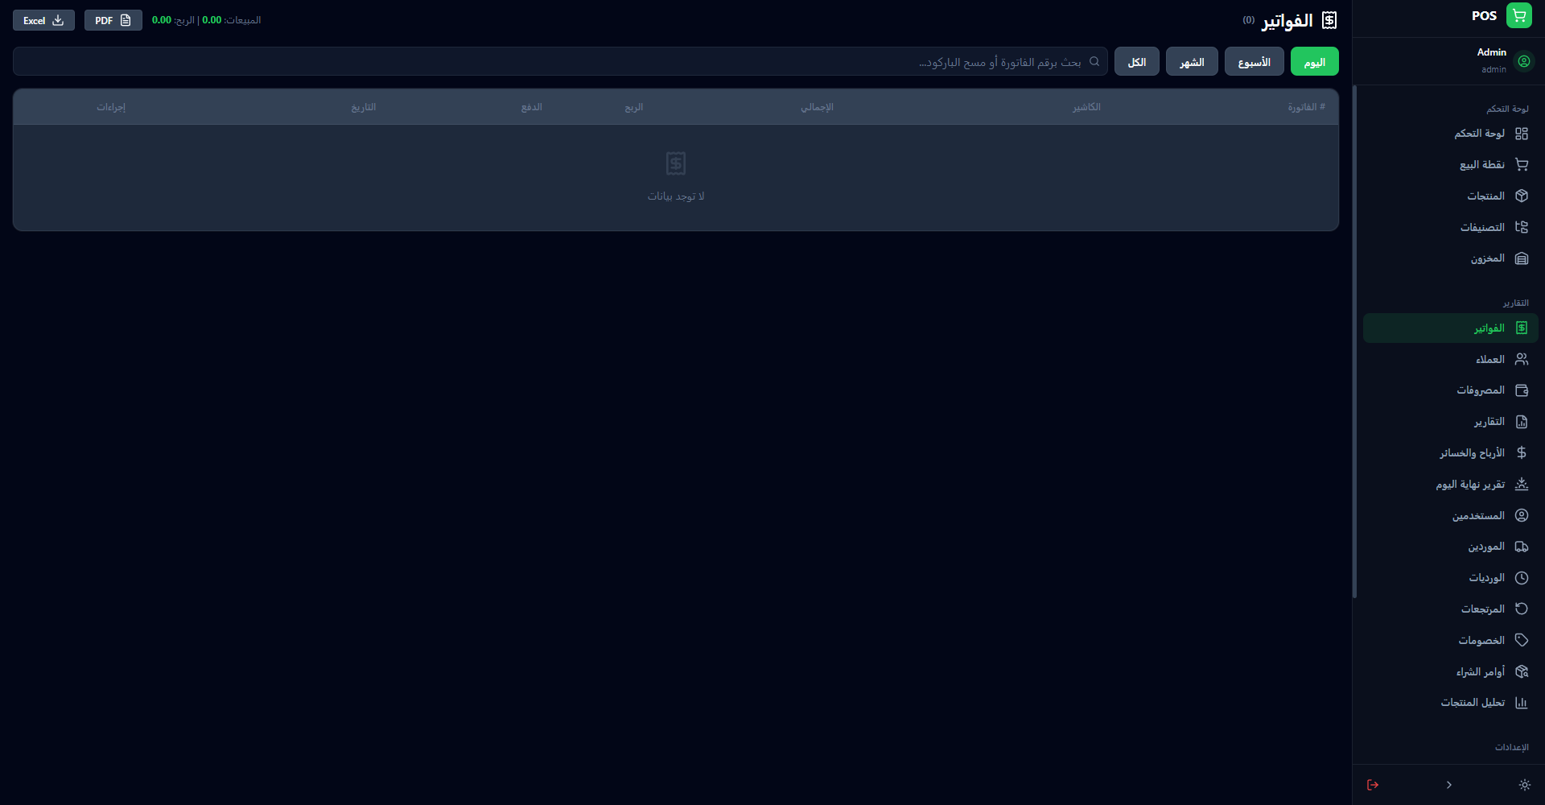Click the Admin user avatar icon
This screenshot has width=1545, height=805.
click(1524, 61)
